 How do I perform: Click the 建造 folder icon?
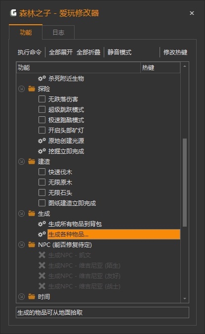point(32,161)
